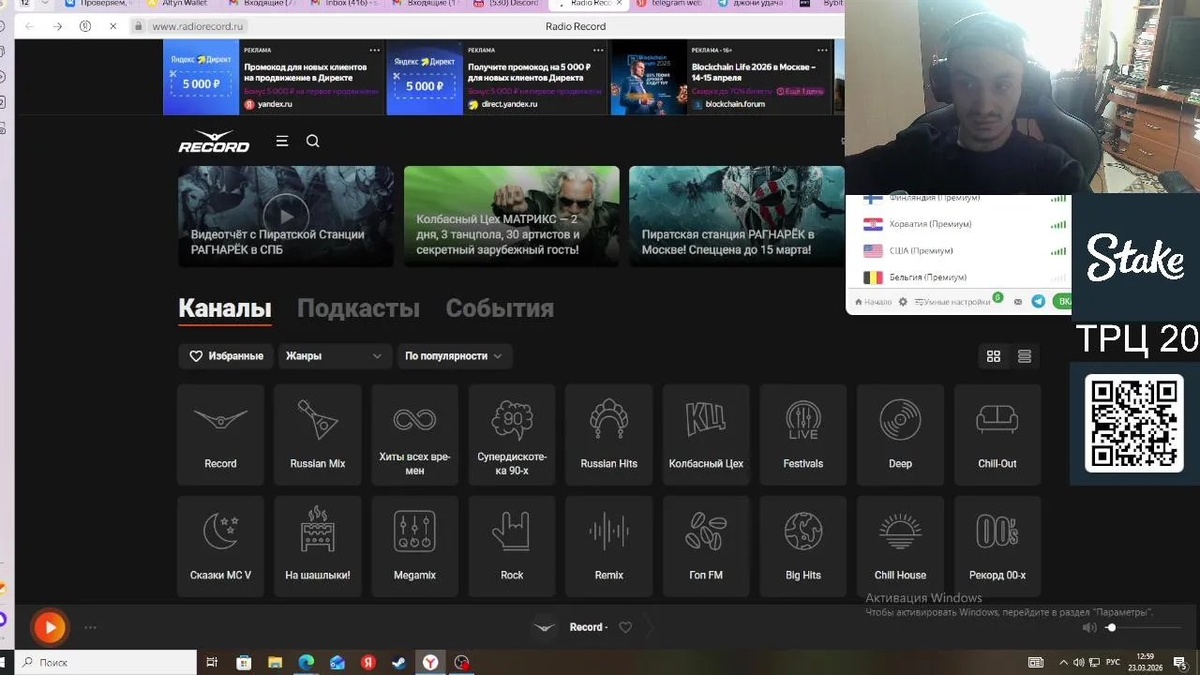Show hidden system tray icons
The height and width of the screenshot is (675, 1200).
tap(1063, 663)
